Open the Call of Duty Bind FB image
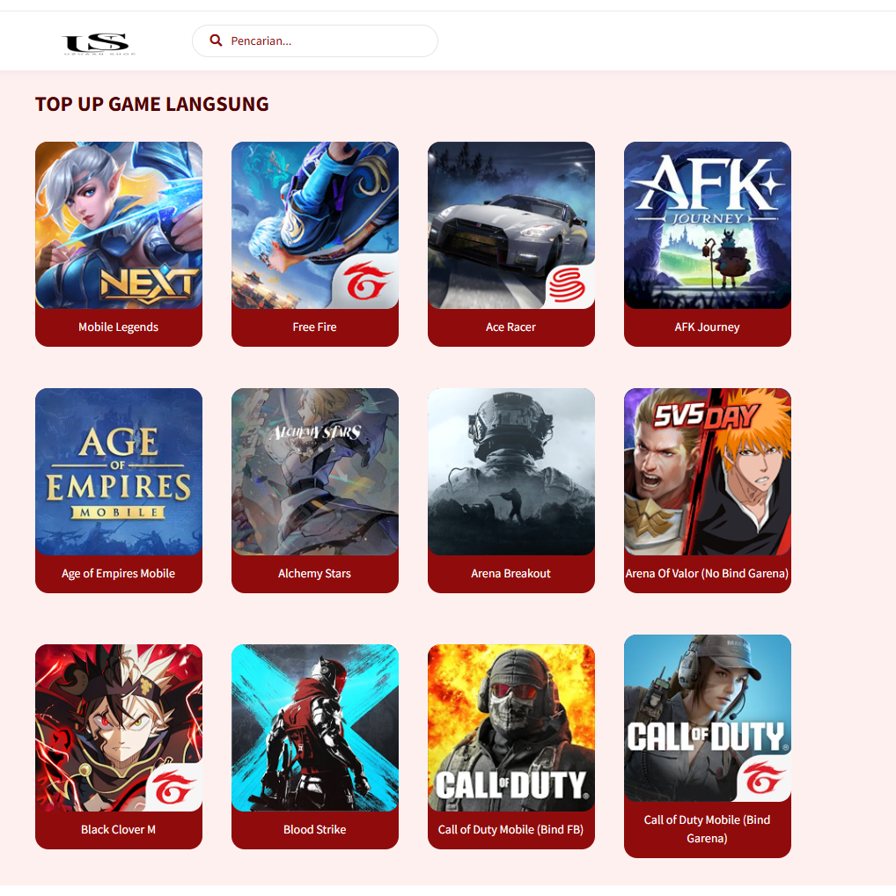 click(510, 727)
